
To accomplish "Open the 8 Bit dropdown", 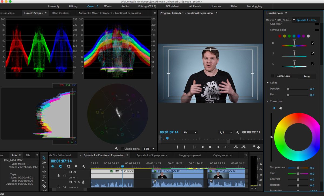I will click(149, 149).
